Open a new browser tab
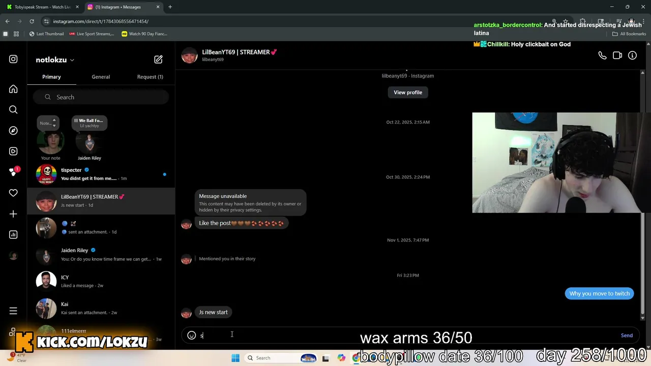Image resolution: width=651 pixels, height=366 pixels. [170, 7]
